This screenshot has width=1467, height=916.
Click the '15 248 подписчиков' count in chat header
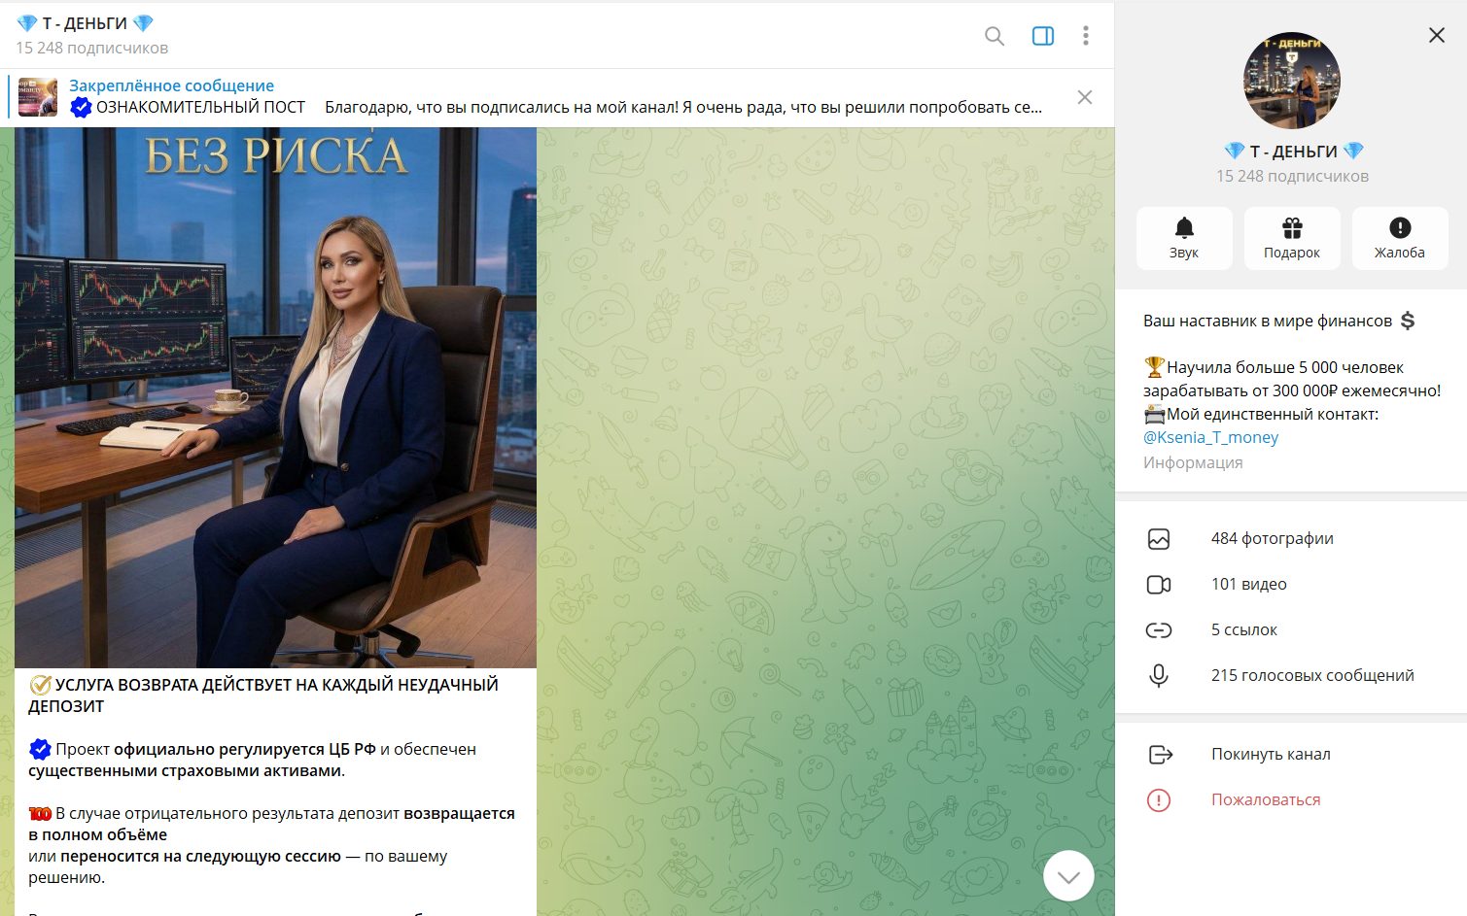pos(92,48)
